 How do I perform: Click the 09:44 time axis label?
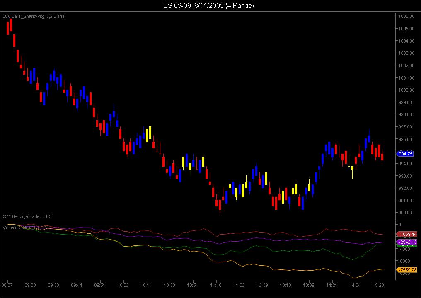click(77, 285)
